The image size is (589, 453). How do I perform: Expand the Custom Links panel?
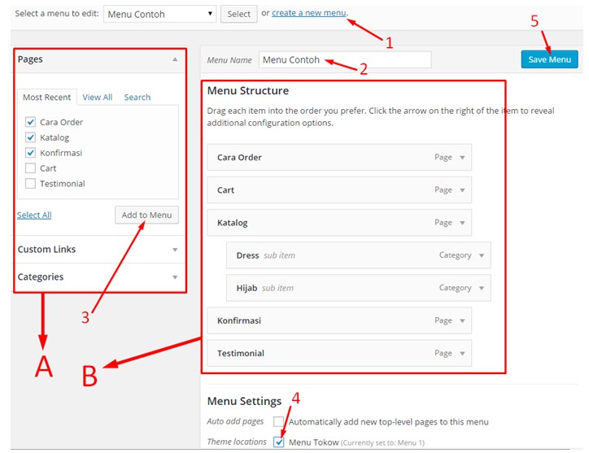tap(175, 250)
